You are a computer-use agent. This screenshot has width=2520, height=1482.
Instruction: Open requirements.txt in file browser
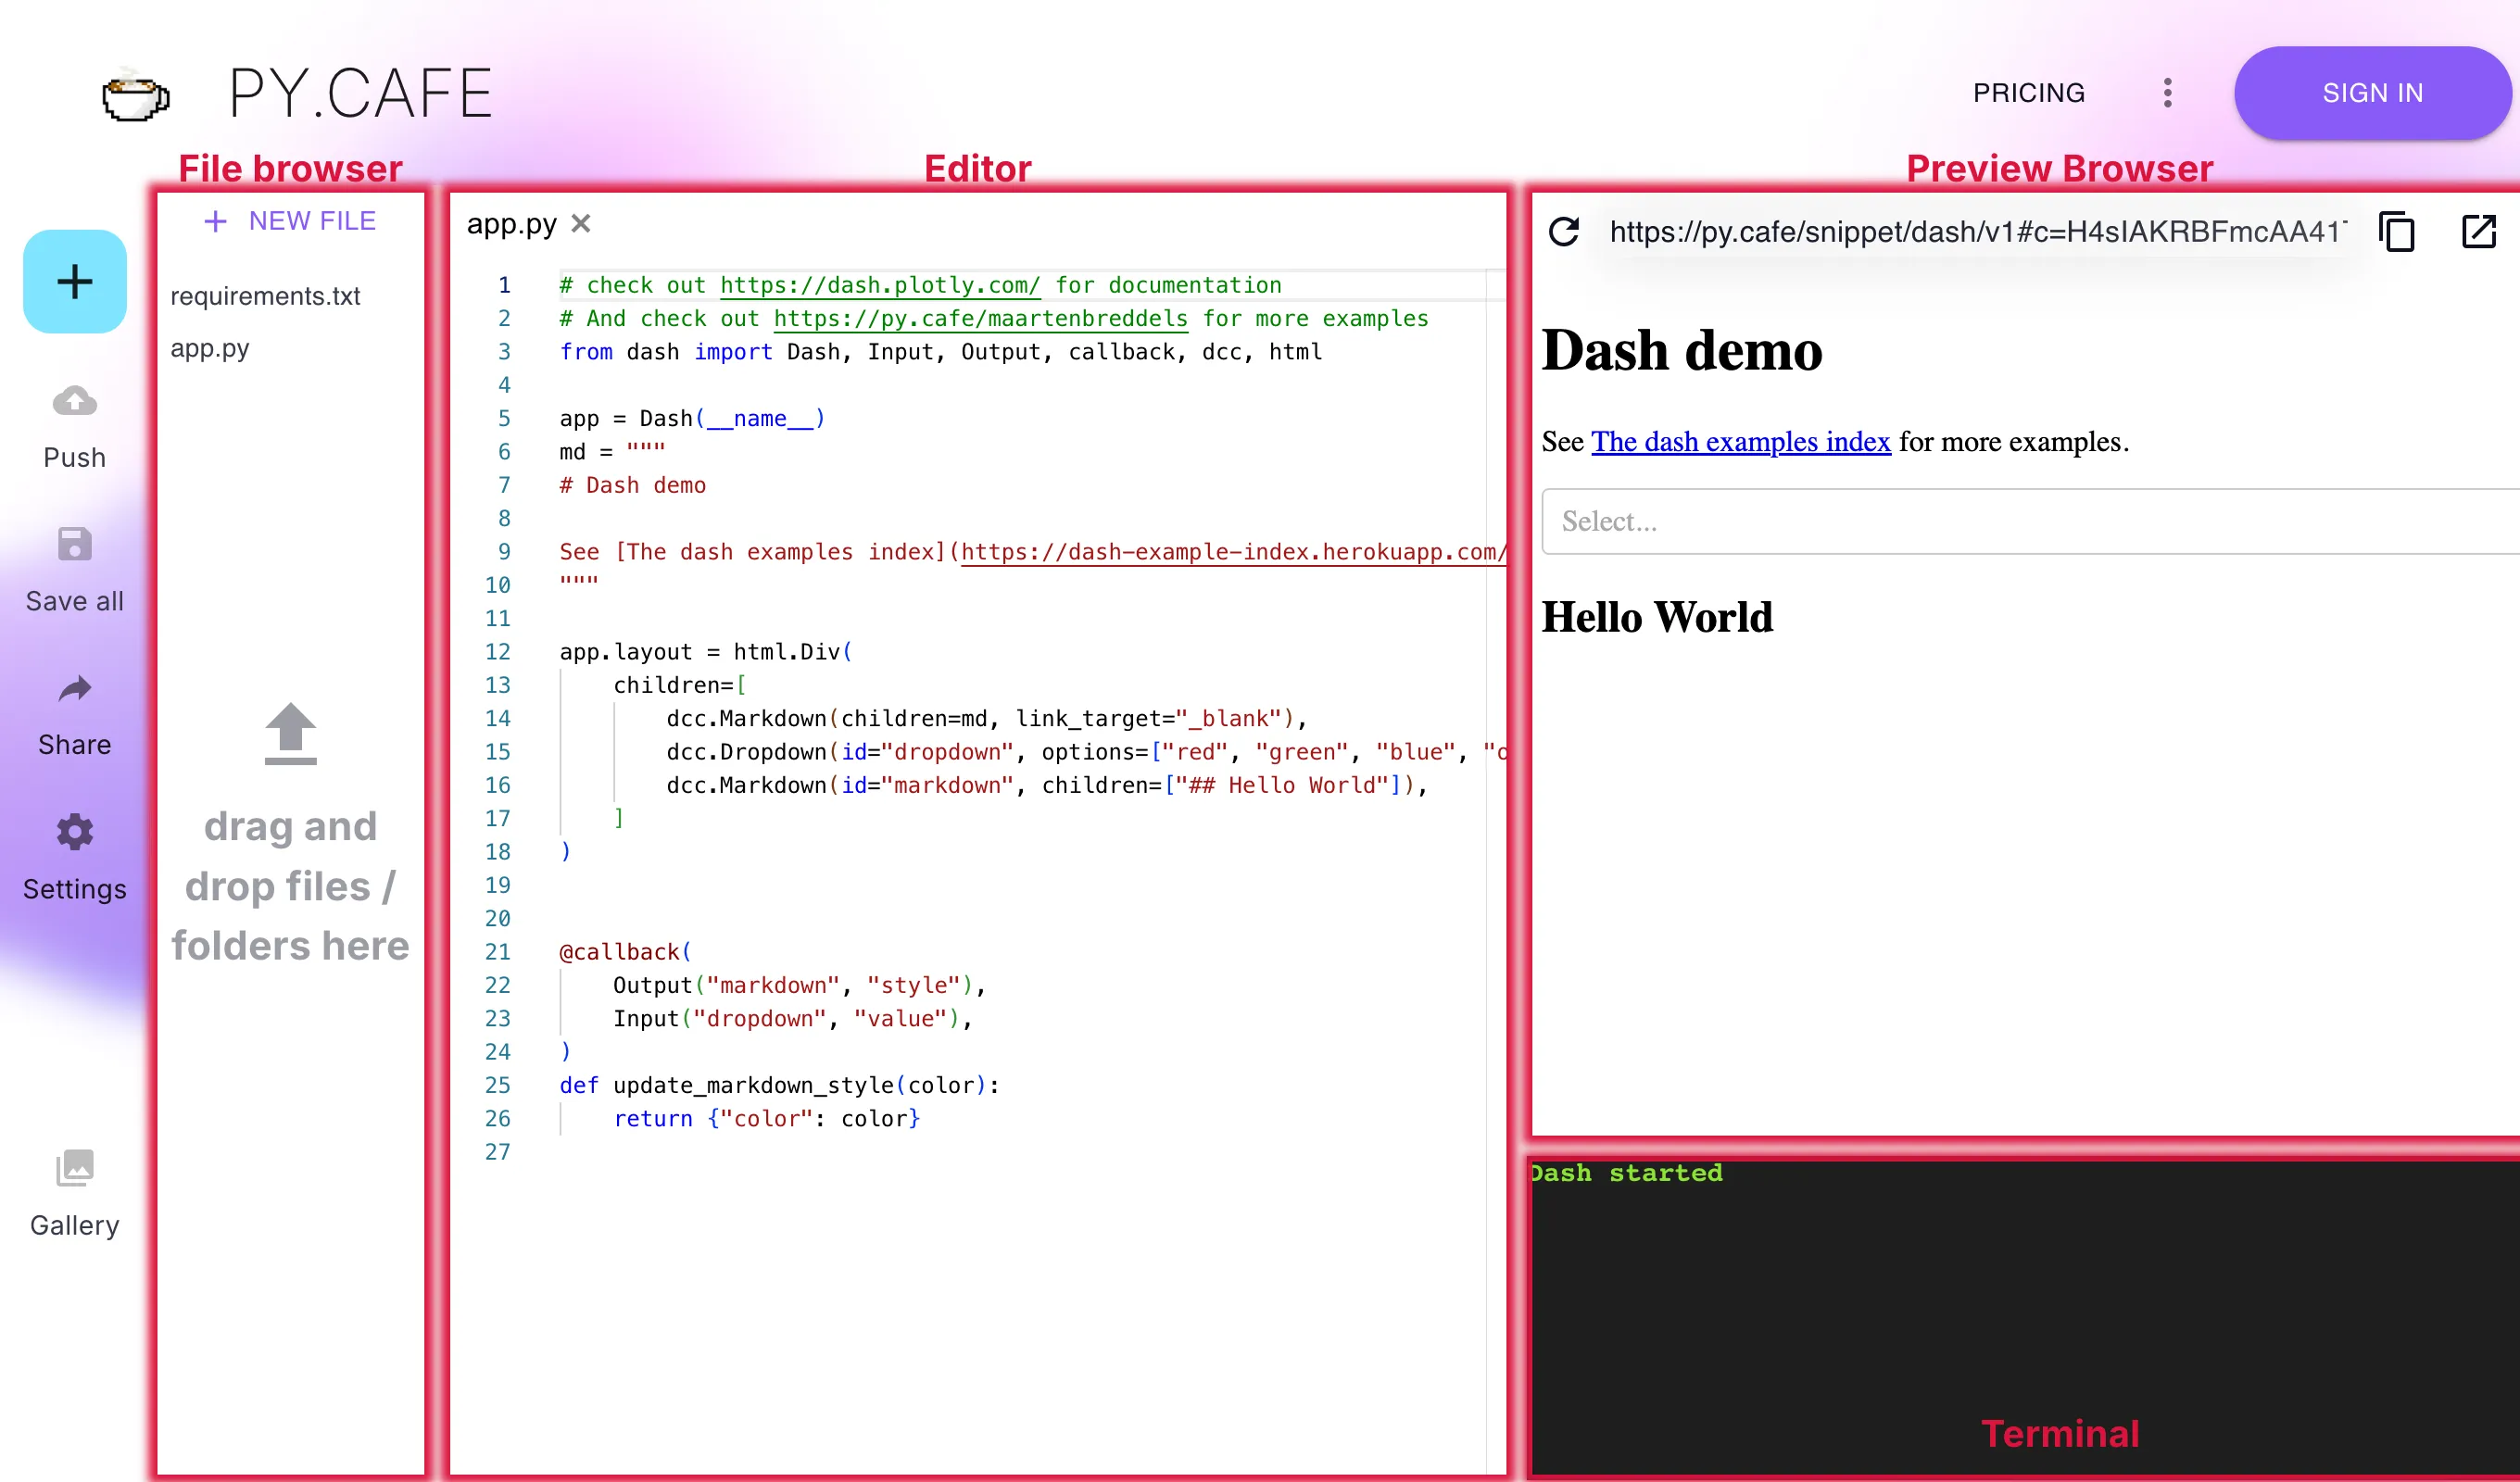point(265,296)
